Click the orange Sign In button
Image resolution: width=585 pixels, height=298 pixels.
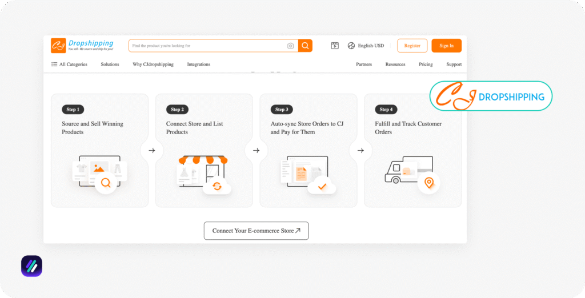click(x=446, y=46)
